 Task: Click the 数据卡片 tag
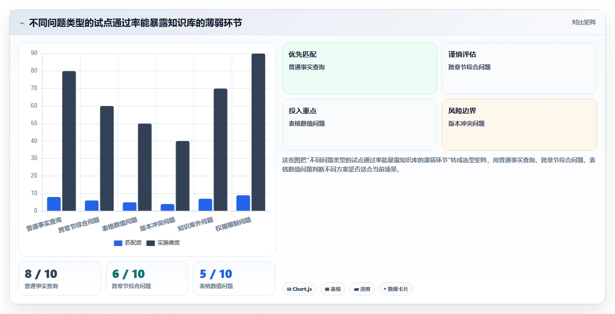[396, 289]
